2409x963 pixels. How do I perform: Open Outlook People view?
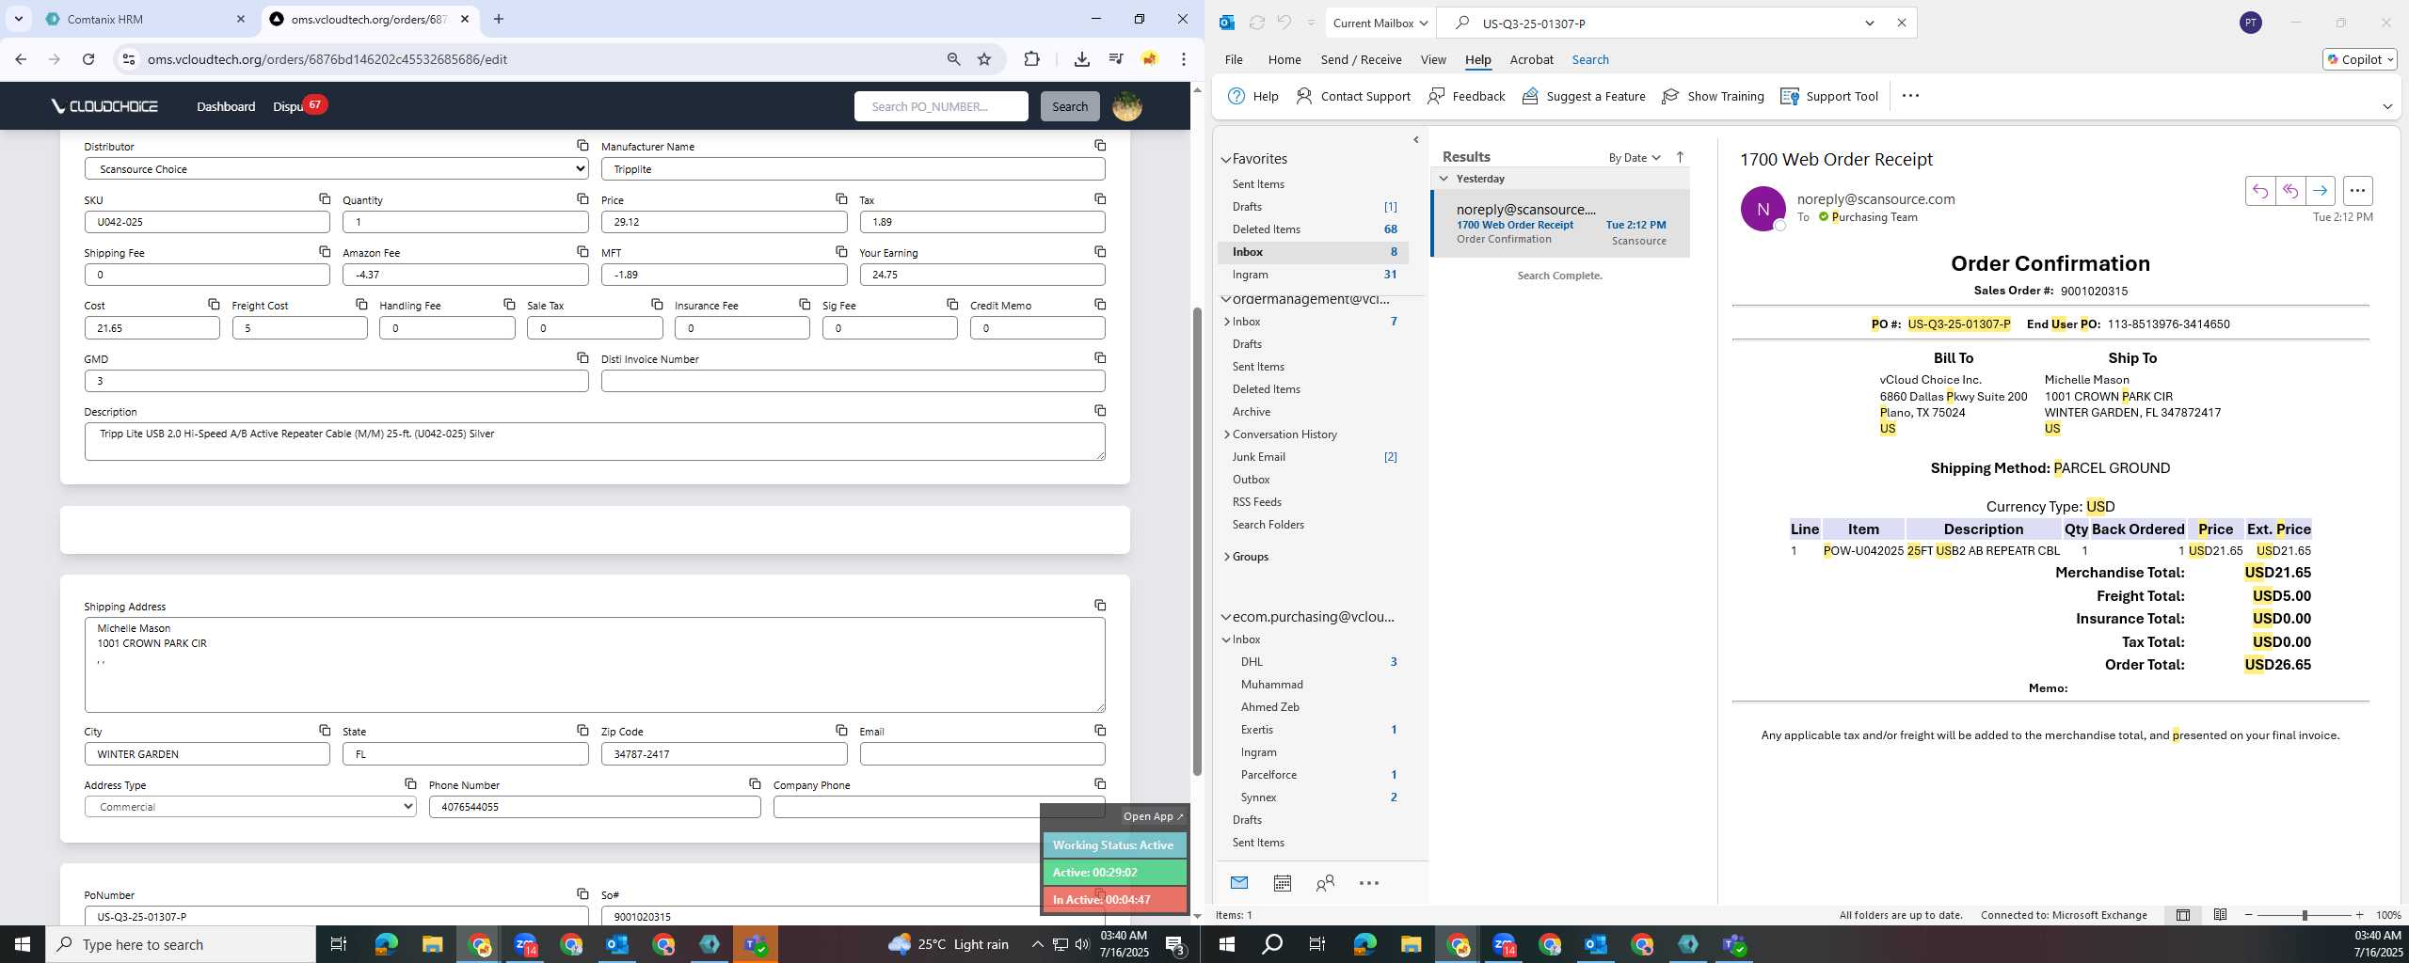[x=1325, y=882]
